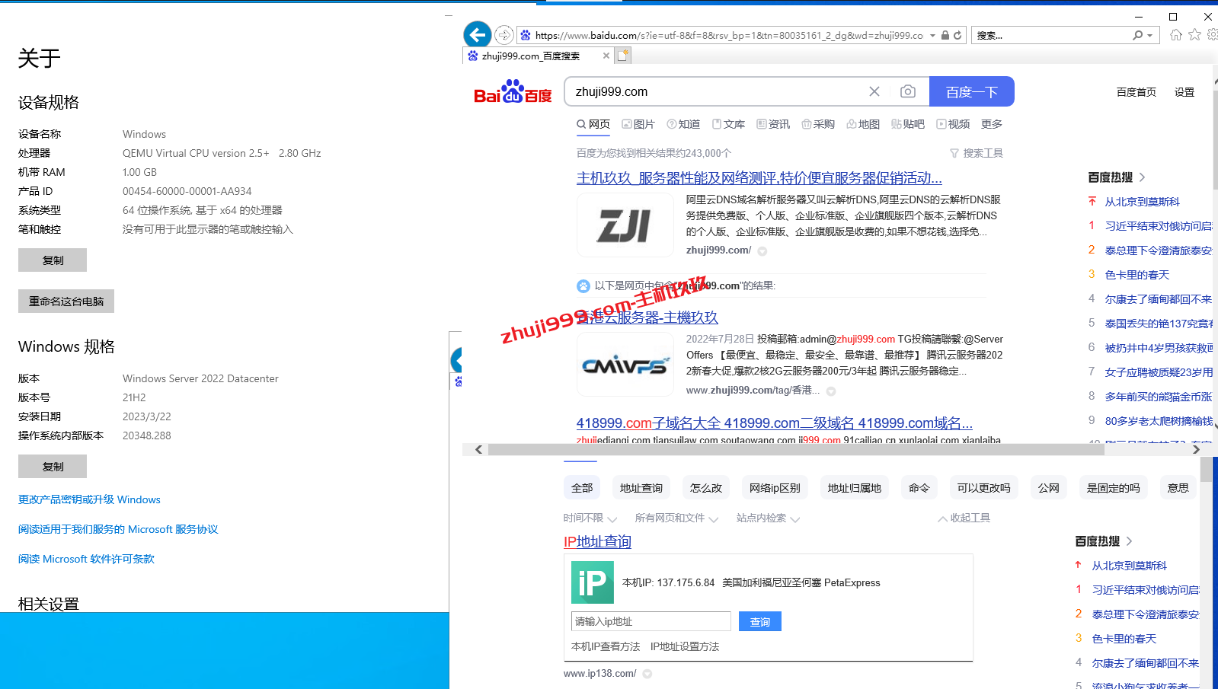This screenshot has height=689, width=1218.
Task: Click first 复制 button under 设备规格
Action: [53, 260]
